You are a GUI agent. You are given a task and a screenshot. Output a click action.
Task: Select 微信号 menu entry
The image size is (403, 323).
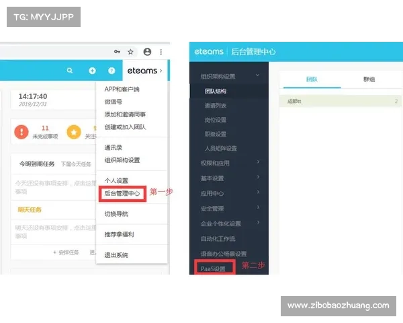[114, 102]
